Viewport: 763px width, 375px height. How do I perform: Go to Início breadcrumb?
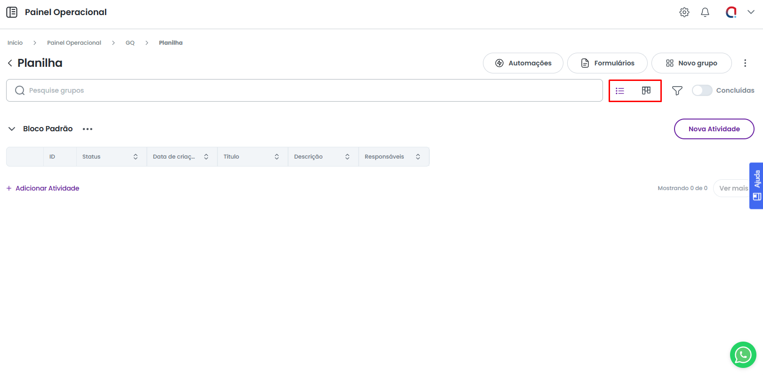click(15, 43)
